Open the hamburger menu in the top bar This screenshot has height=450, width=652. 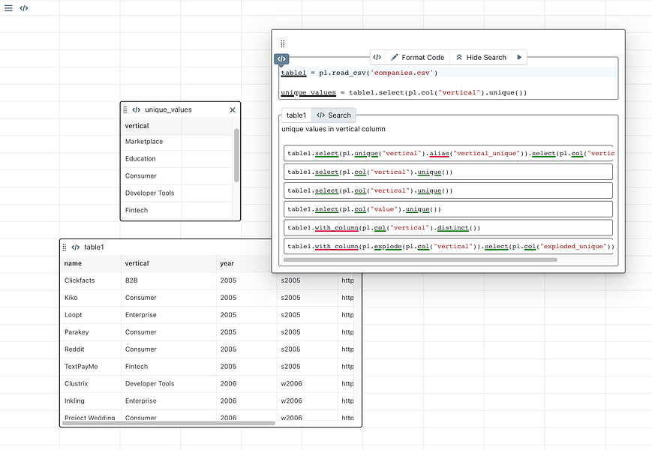click(x=8, y=8)
